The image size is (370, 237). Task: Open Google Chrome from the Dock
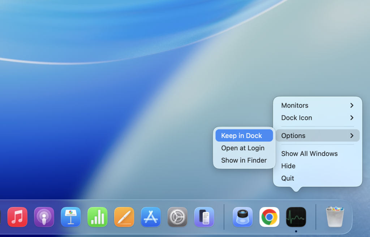point(269,217)
